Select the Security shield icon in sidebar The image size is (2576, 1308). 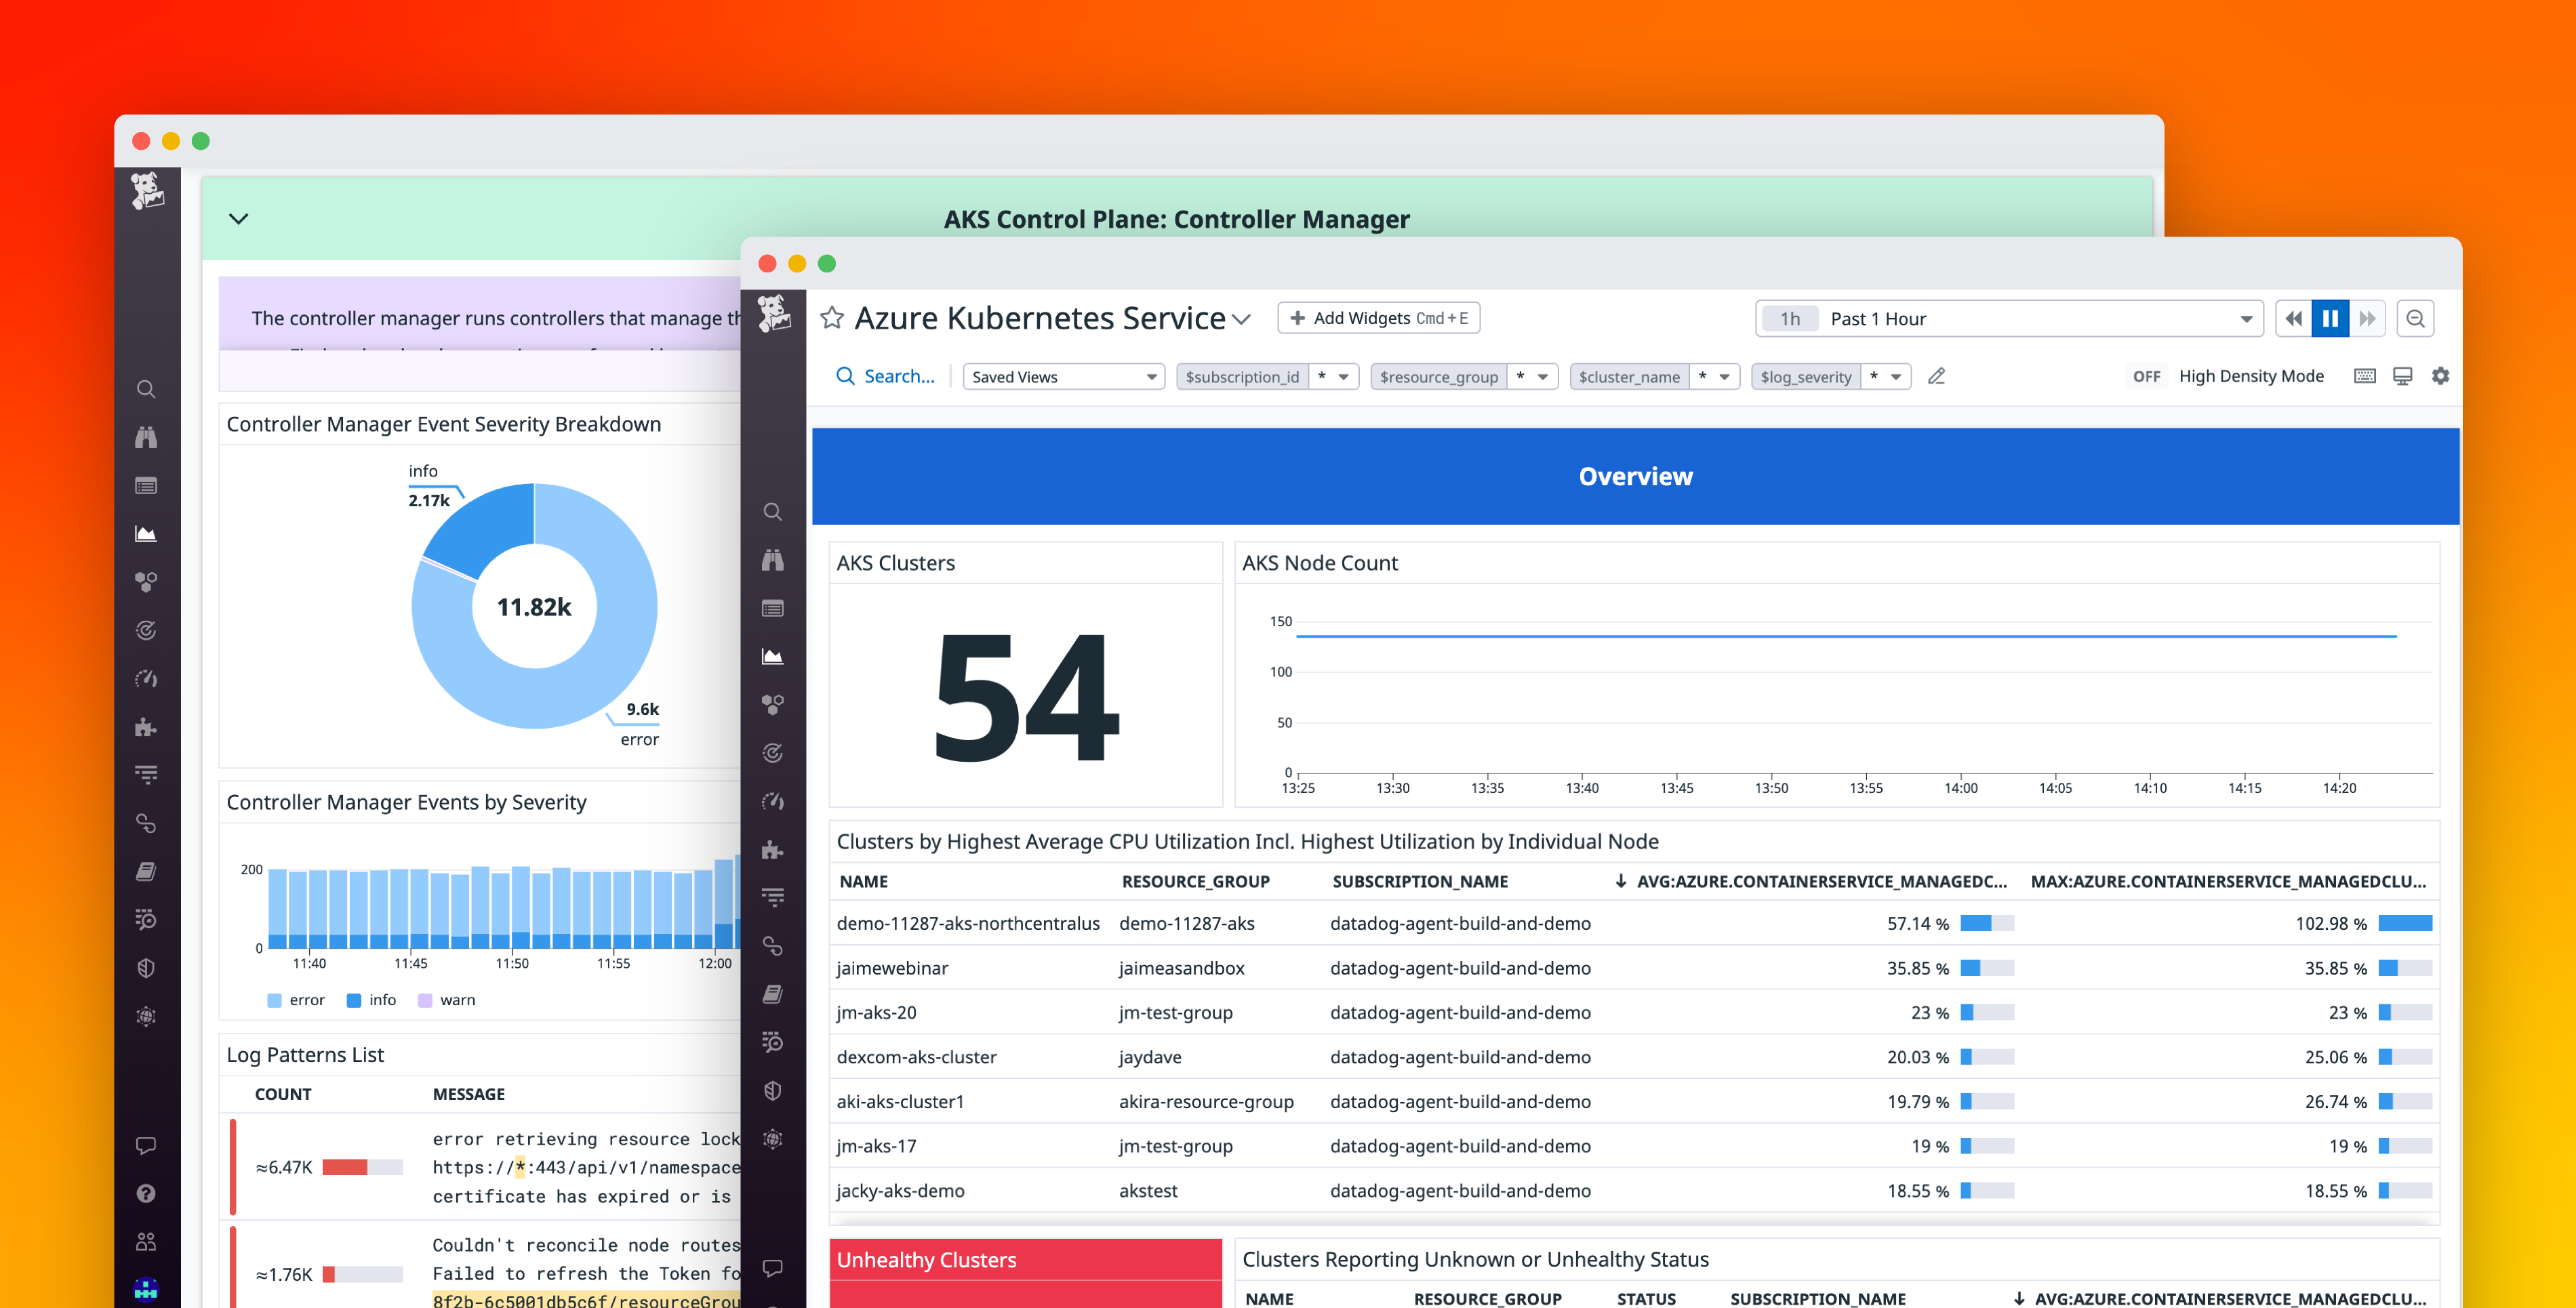(x=772, y=1090)
